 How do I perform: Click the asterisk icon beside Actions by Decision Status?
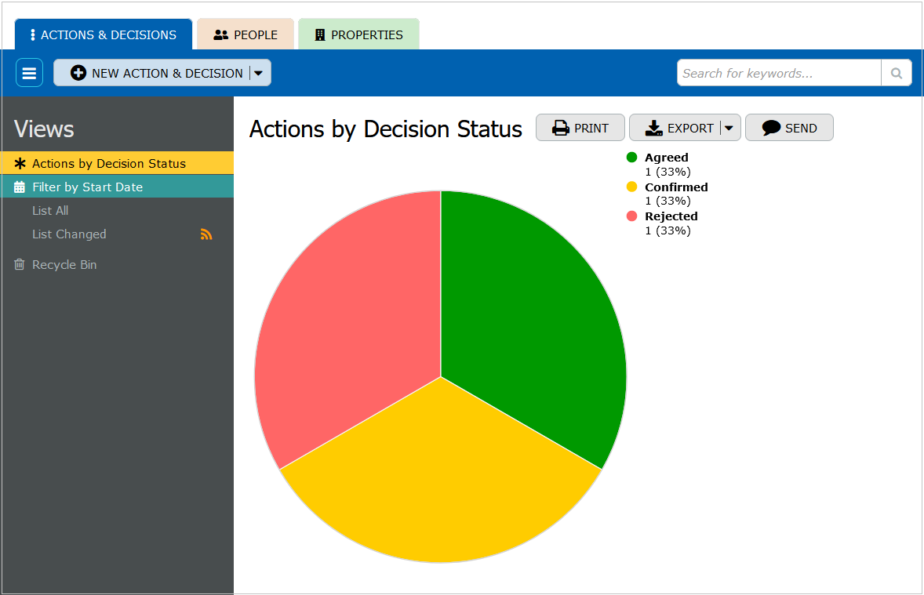[20, 164]
